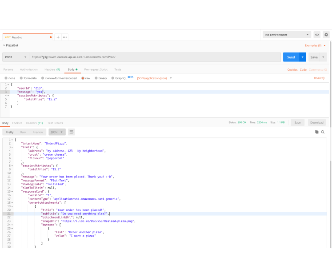Click the blue Send button
The width and height of the screenshot is (332, 254).
(x=291, y=57)
